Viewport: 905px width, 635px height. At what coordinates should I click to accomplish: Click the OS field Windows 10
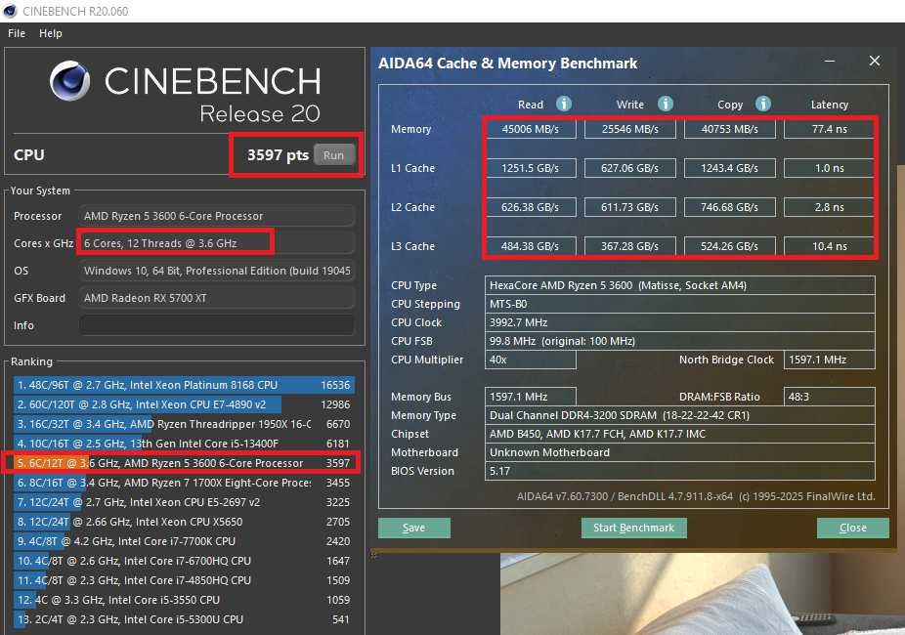pos(216,271)
